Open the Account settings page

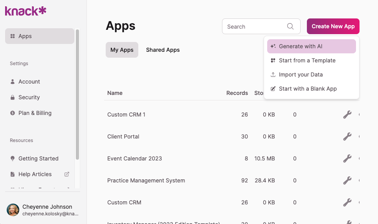tap(29, 82)
